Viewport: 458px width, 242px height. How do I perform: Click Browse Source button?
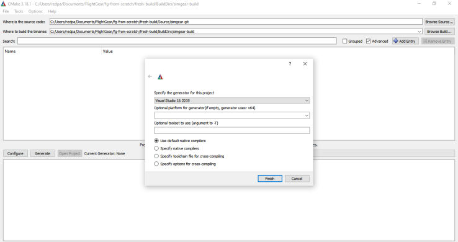point(439,22)
